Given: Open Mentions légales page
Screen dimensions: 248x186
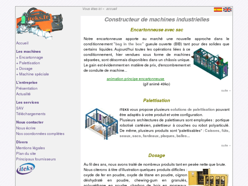Looking at the screenshot, I should (x=30, y=148).
